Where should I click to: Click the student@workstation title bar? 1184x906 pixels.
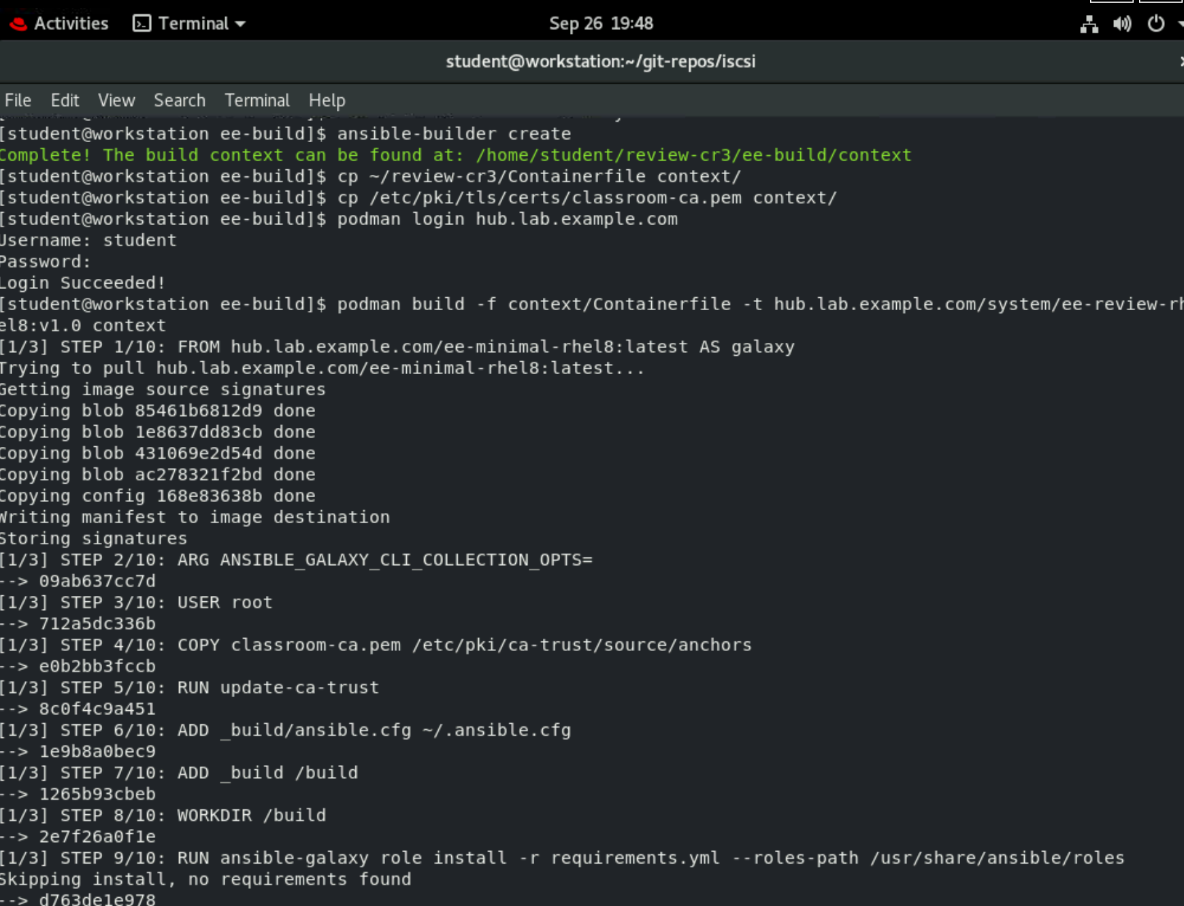pos(601,61)
